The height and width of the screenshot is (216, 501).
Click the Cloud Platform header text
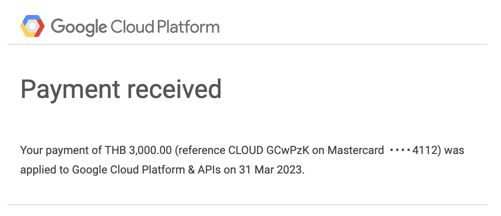165,26
